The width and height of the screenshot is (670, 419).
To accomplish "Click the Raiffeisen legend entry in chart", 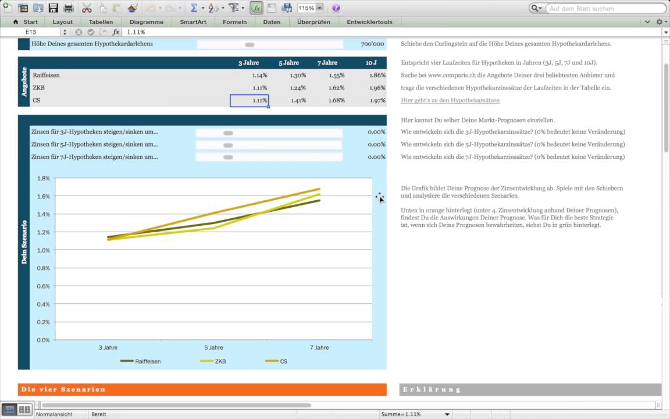I will coord(141,361).
